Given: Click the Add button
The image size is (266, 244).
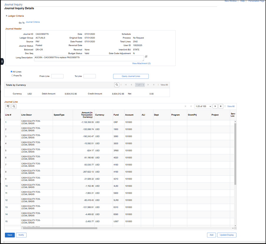Looking at the screenshot, I should [x=212, y=235].
